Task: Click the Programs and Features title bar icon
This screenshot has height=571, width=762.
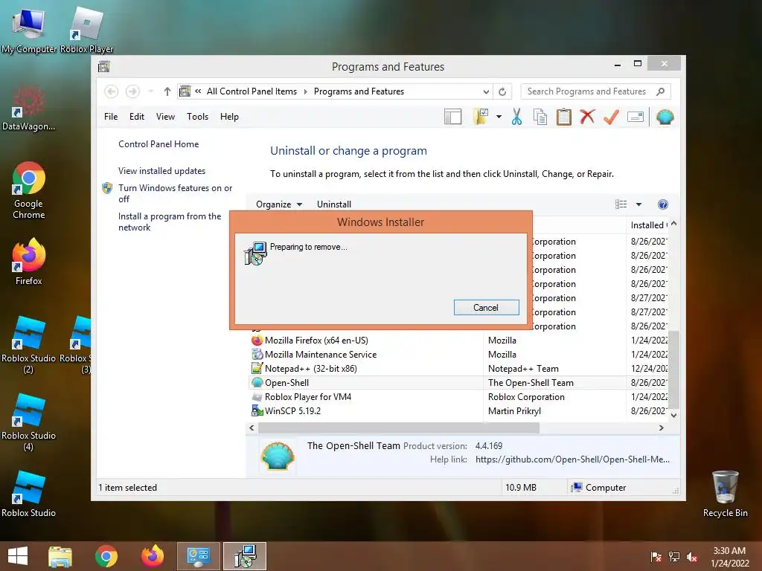Action: tap(104, 66)
